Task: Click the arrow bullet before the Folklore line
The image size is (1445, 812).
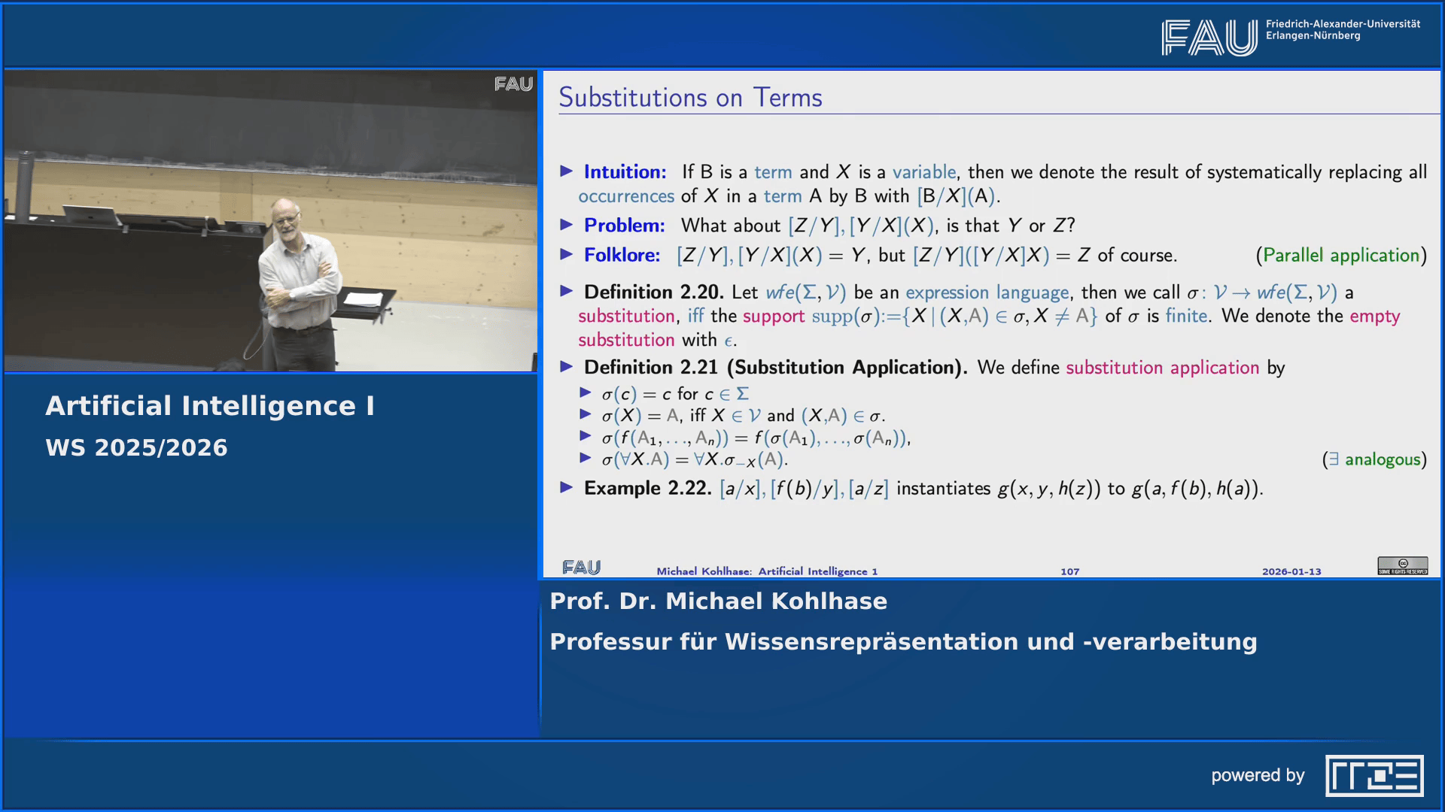Action: point(567,255)
